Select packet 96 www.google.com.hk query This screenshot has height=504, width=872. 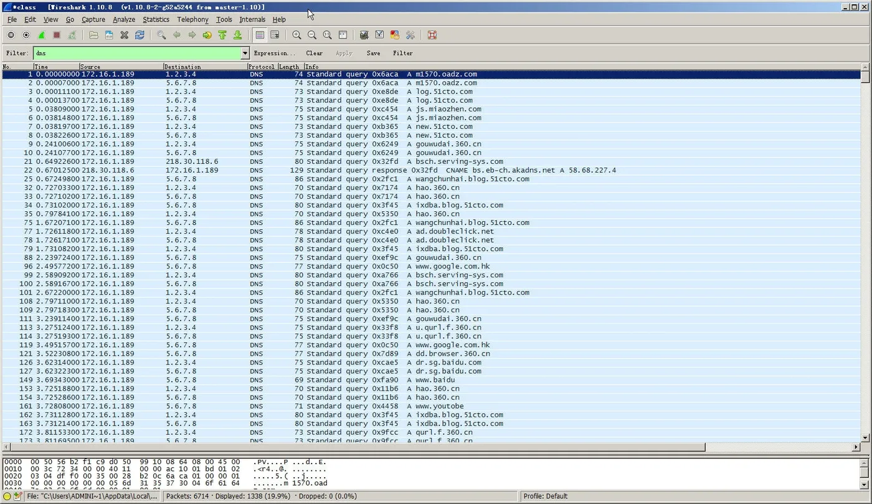tap(431, 266)
